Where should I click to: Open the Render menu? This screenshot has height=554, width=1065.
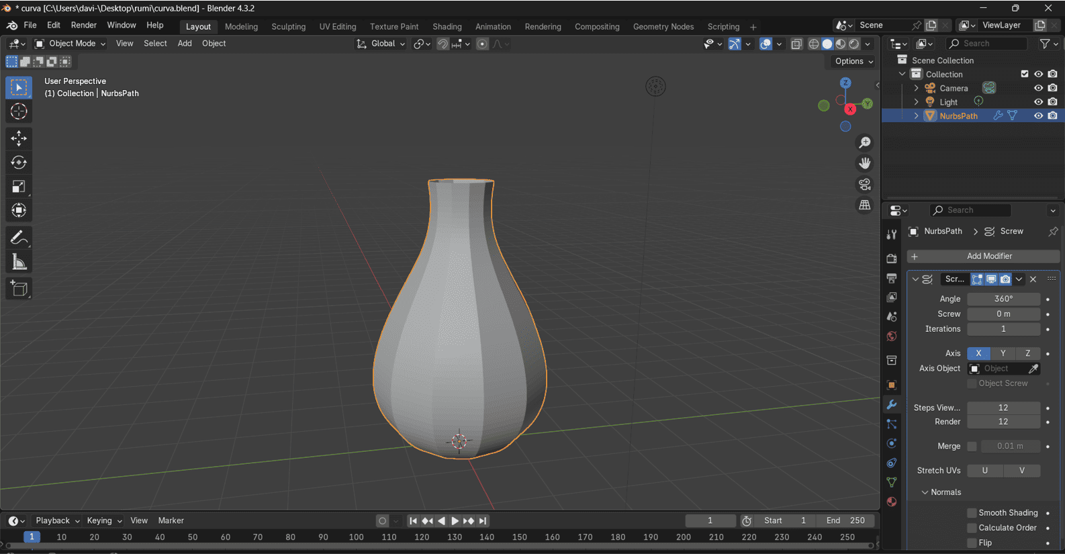click(84, 26)
